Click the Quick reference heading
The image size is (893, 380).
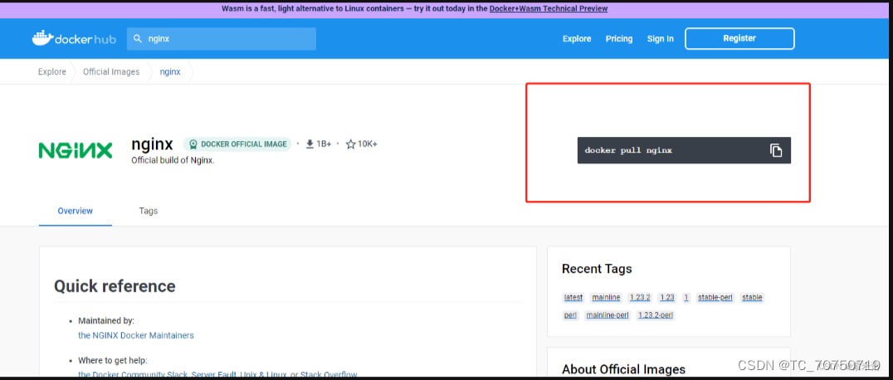(x=115, y=286)
